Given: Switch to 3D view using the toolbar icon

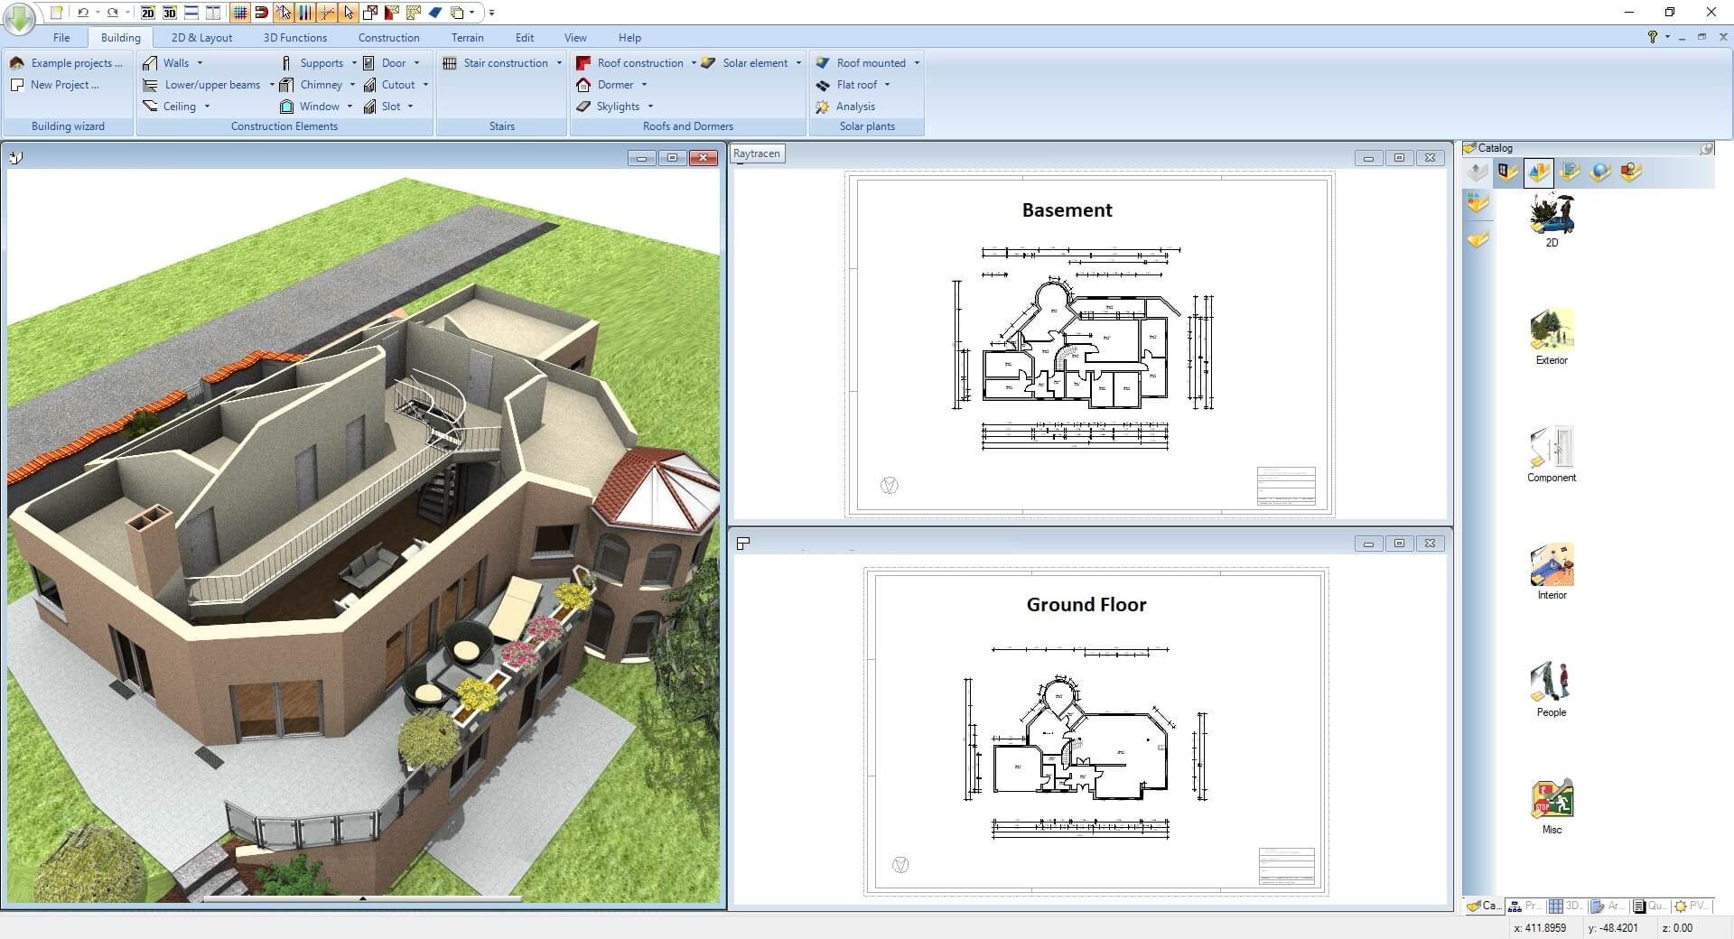Looking at the screenshot, I should pos(169,14).
